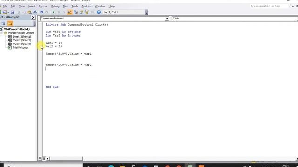Click the line 'Var2 = 20'
The image size is (298, 167).
click(54, 46)
